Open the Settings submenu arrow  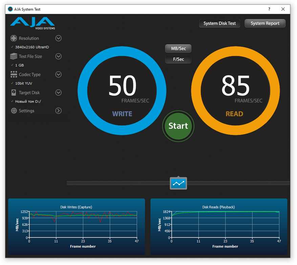58,111
